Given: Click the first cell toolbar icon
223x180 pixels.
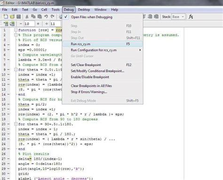Looking at the screenshot, I should 6,24.
